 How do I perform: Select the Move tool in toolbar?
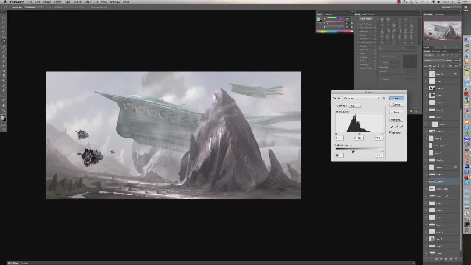pos(4,17)
